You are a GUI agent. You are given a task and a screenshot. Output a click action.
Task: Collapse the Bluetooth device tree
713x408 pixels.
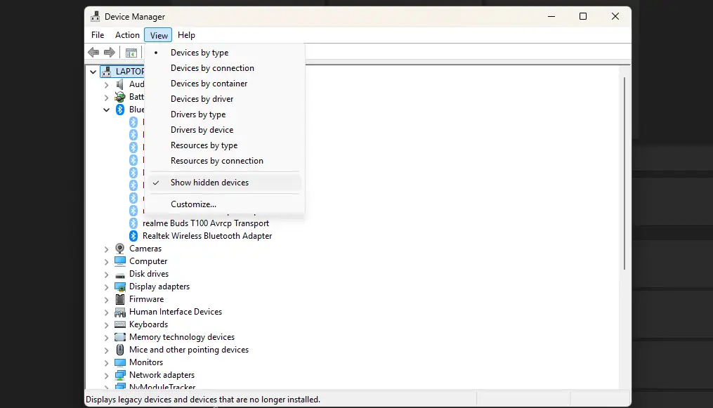(x=106, y=109)
